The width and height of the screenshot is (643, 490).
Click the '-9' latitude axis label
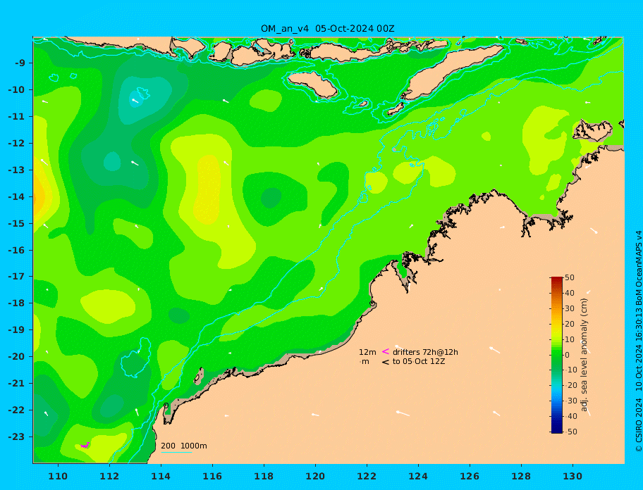coord(20,63)
